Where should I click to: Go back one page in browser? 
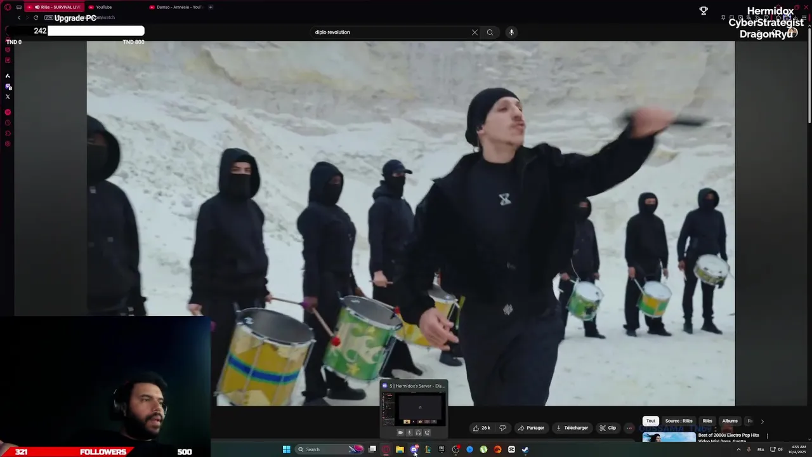click(x=19, y=18)
